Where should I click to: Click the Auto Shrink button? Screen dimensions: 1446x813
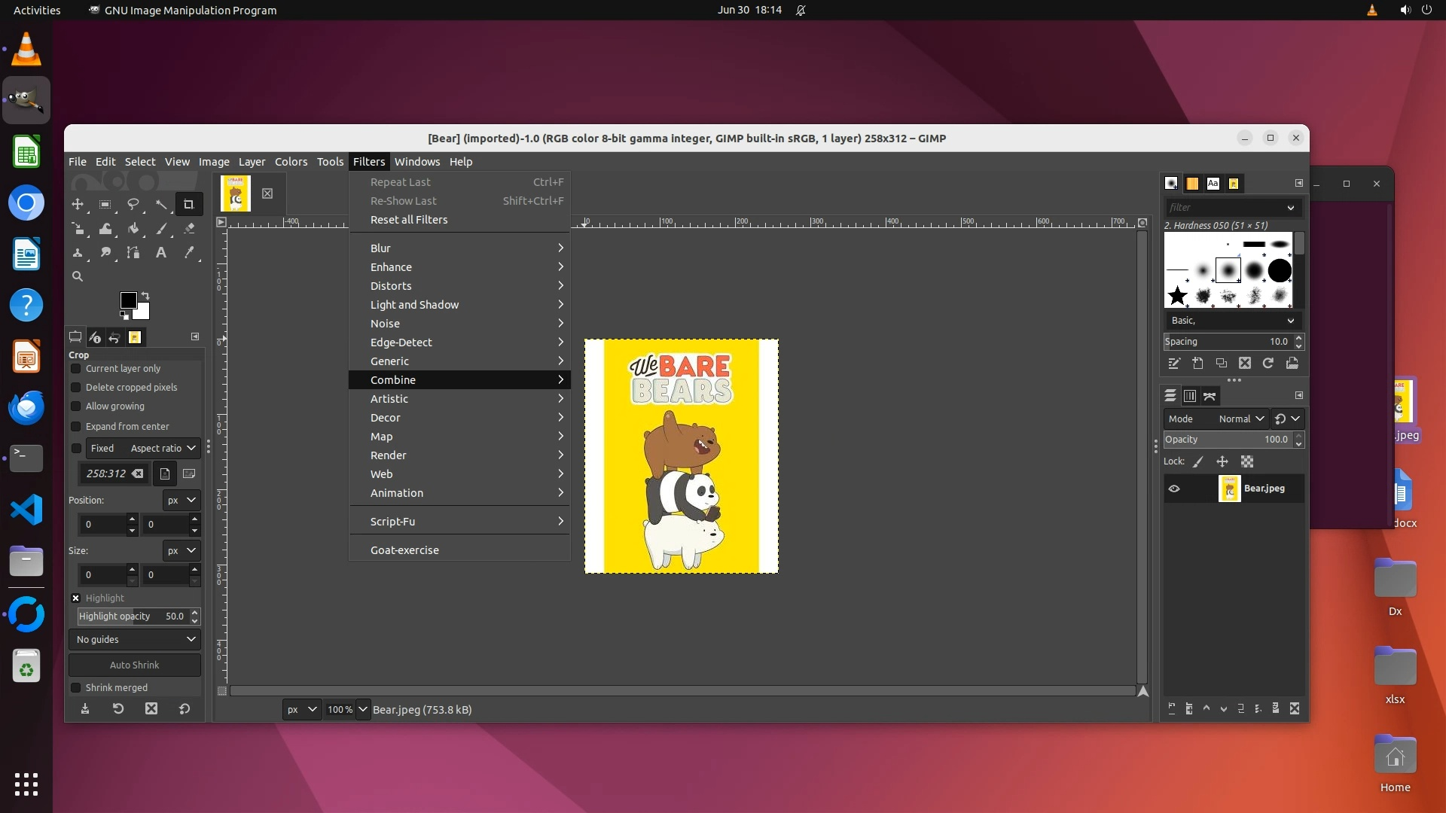click(x=135, y=665)
